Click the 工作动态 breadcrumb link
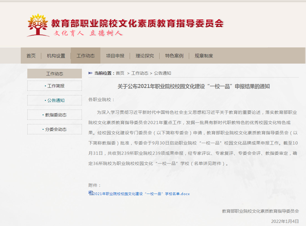The width and height of the screenshot is (306, 226). click(x=140, y=73)
